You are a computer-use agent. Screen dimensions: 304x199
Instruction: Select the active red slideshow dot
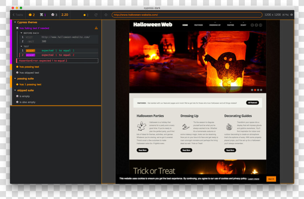click(x=255, y=90)
